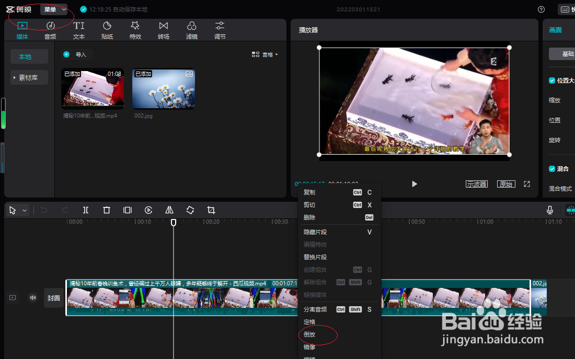Click the 封面 cover button
This screenshot has width=575, height=359.
53,298
